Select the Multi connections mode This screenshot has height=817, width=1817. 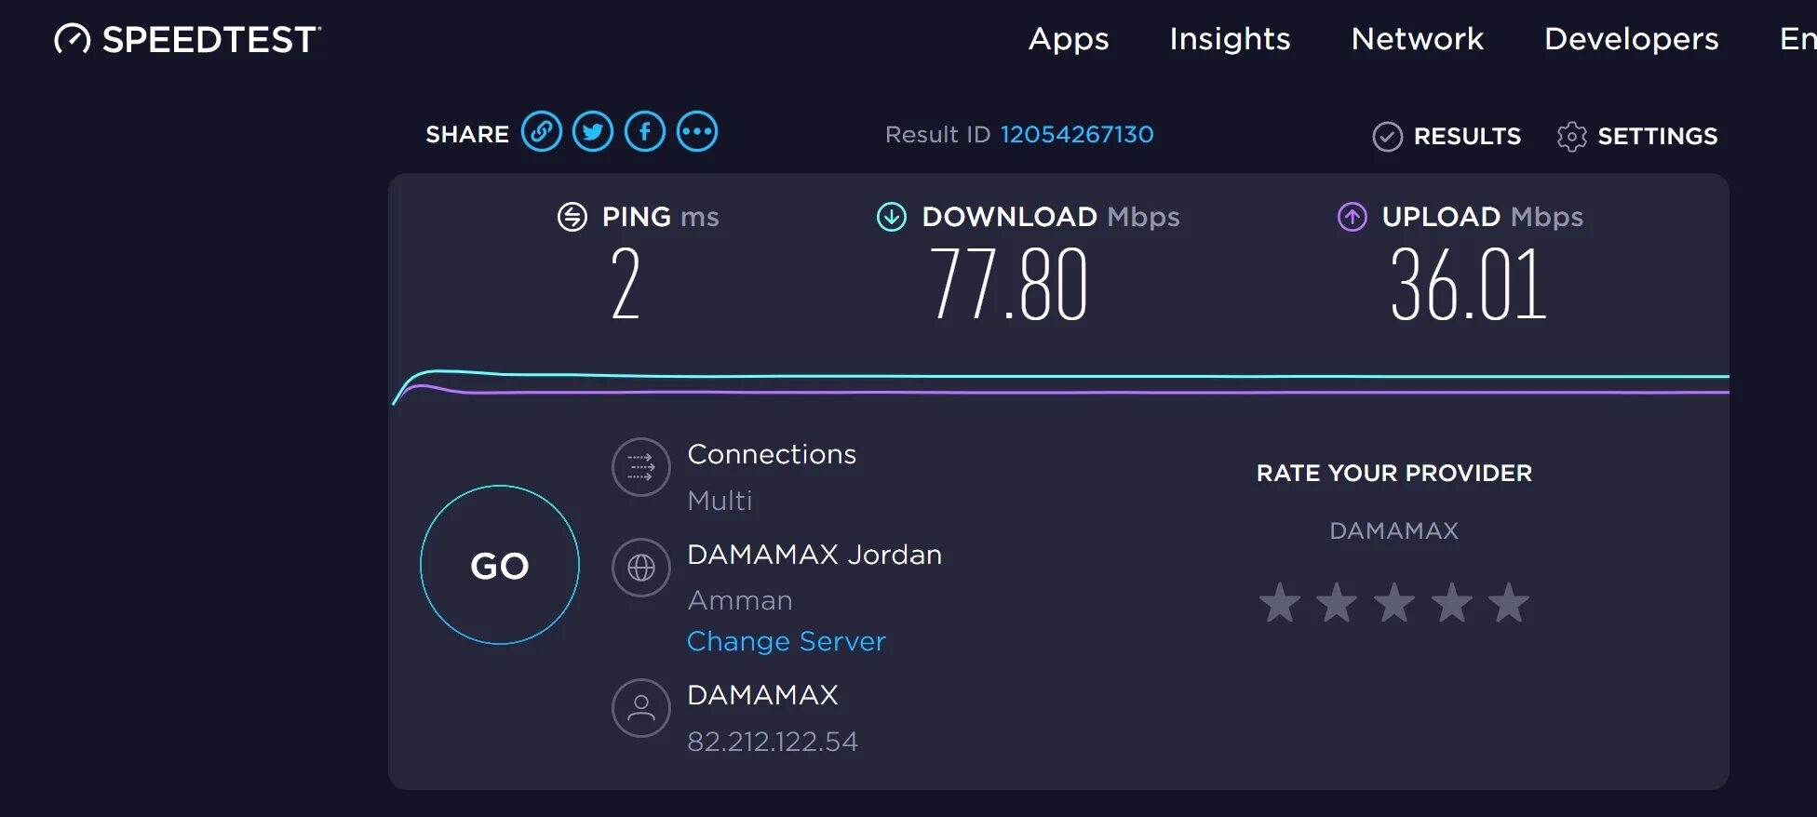720,501
